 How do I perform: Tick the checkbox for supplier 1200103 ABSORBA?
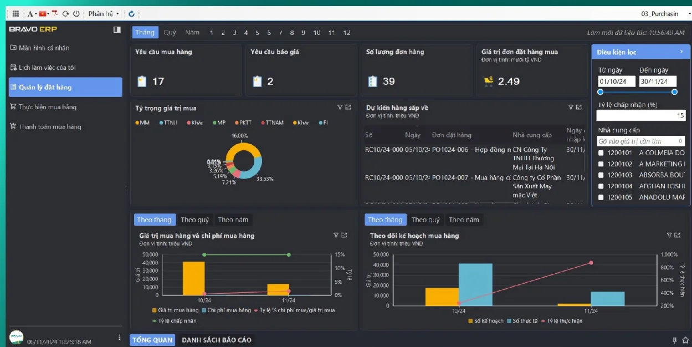(x=601, y=175)
